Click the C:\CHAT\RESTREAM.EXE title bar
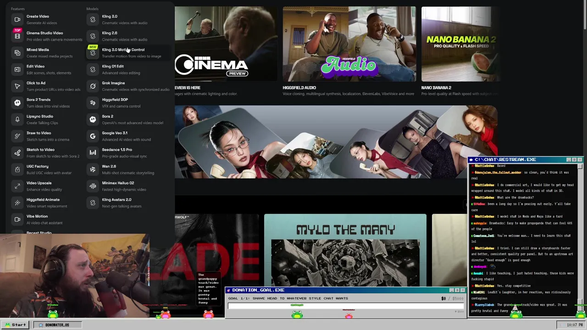 pyautogui.click(x=525, y=159)
